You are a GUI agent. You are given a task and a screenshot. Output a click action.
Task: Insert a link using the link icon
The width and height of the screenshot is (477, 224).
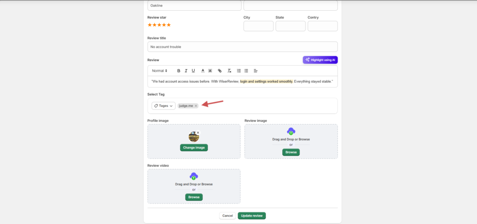click(220, 71)
